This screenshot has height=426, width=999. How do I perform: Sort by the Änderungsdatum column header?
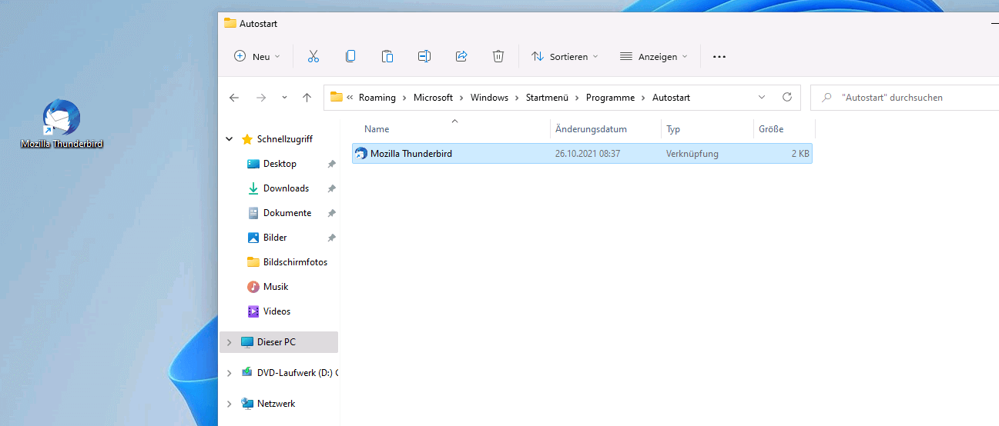pyautogui.click(x=605, y=129)
